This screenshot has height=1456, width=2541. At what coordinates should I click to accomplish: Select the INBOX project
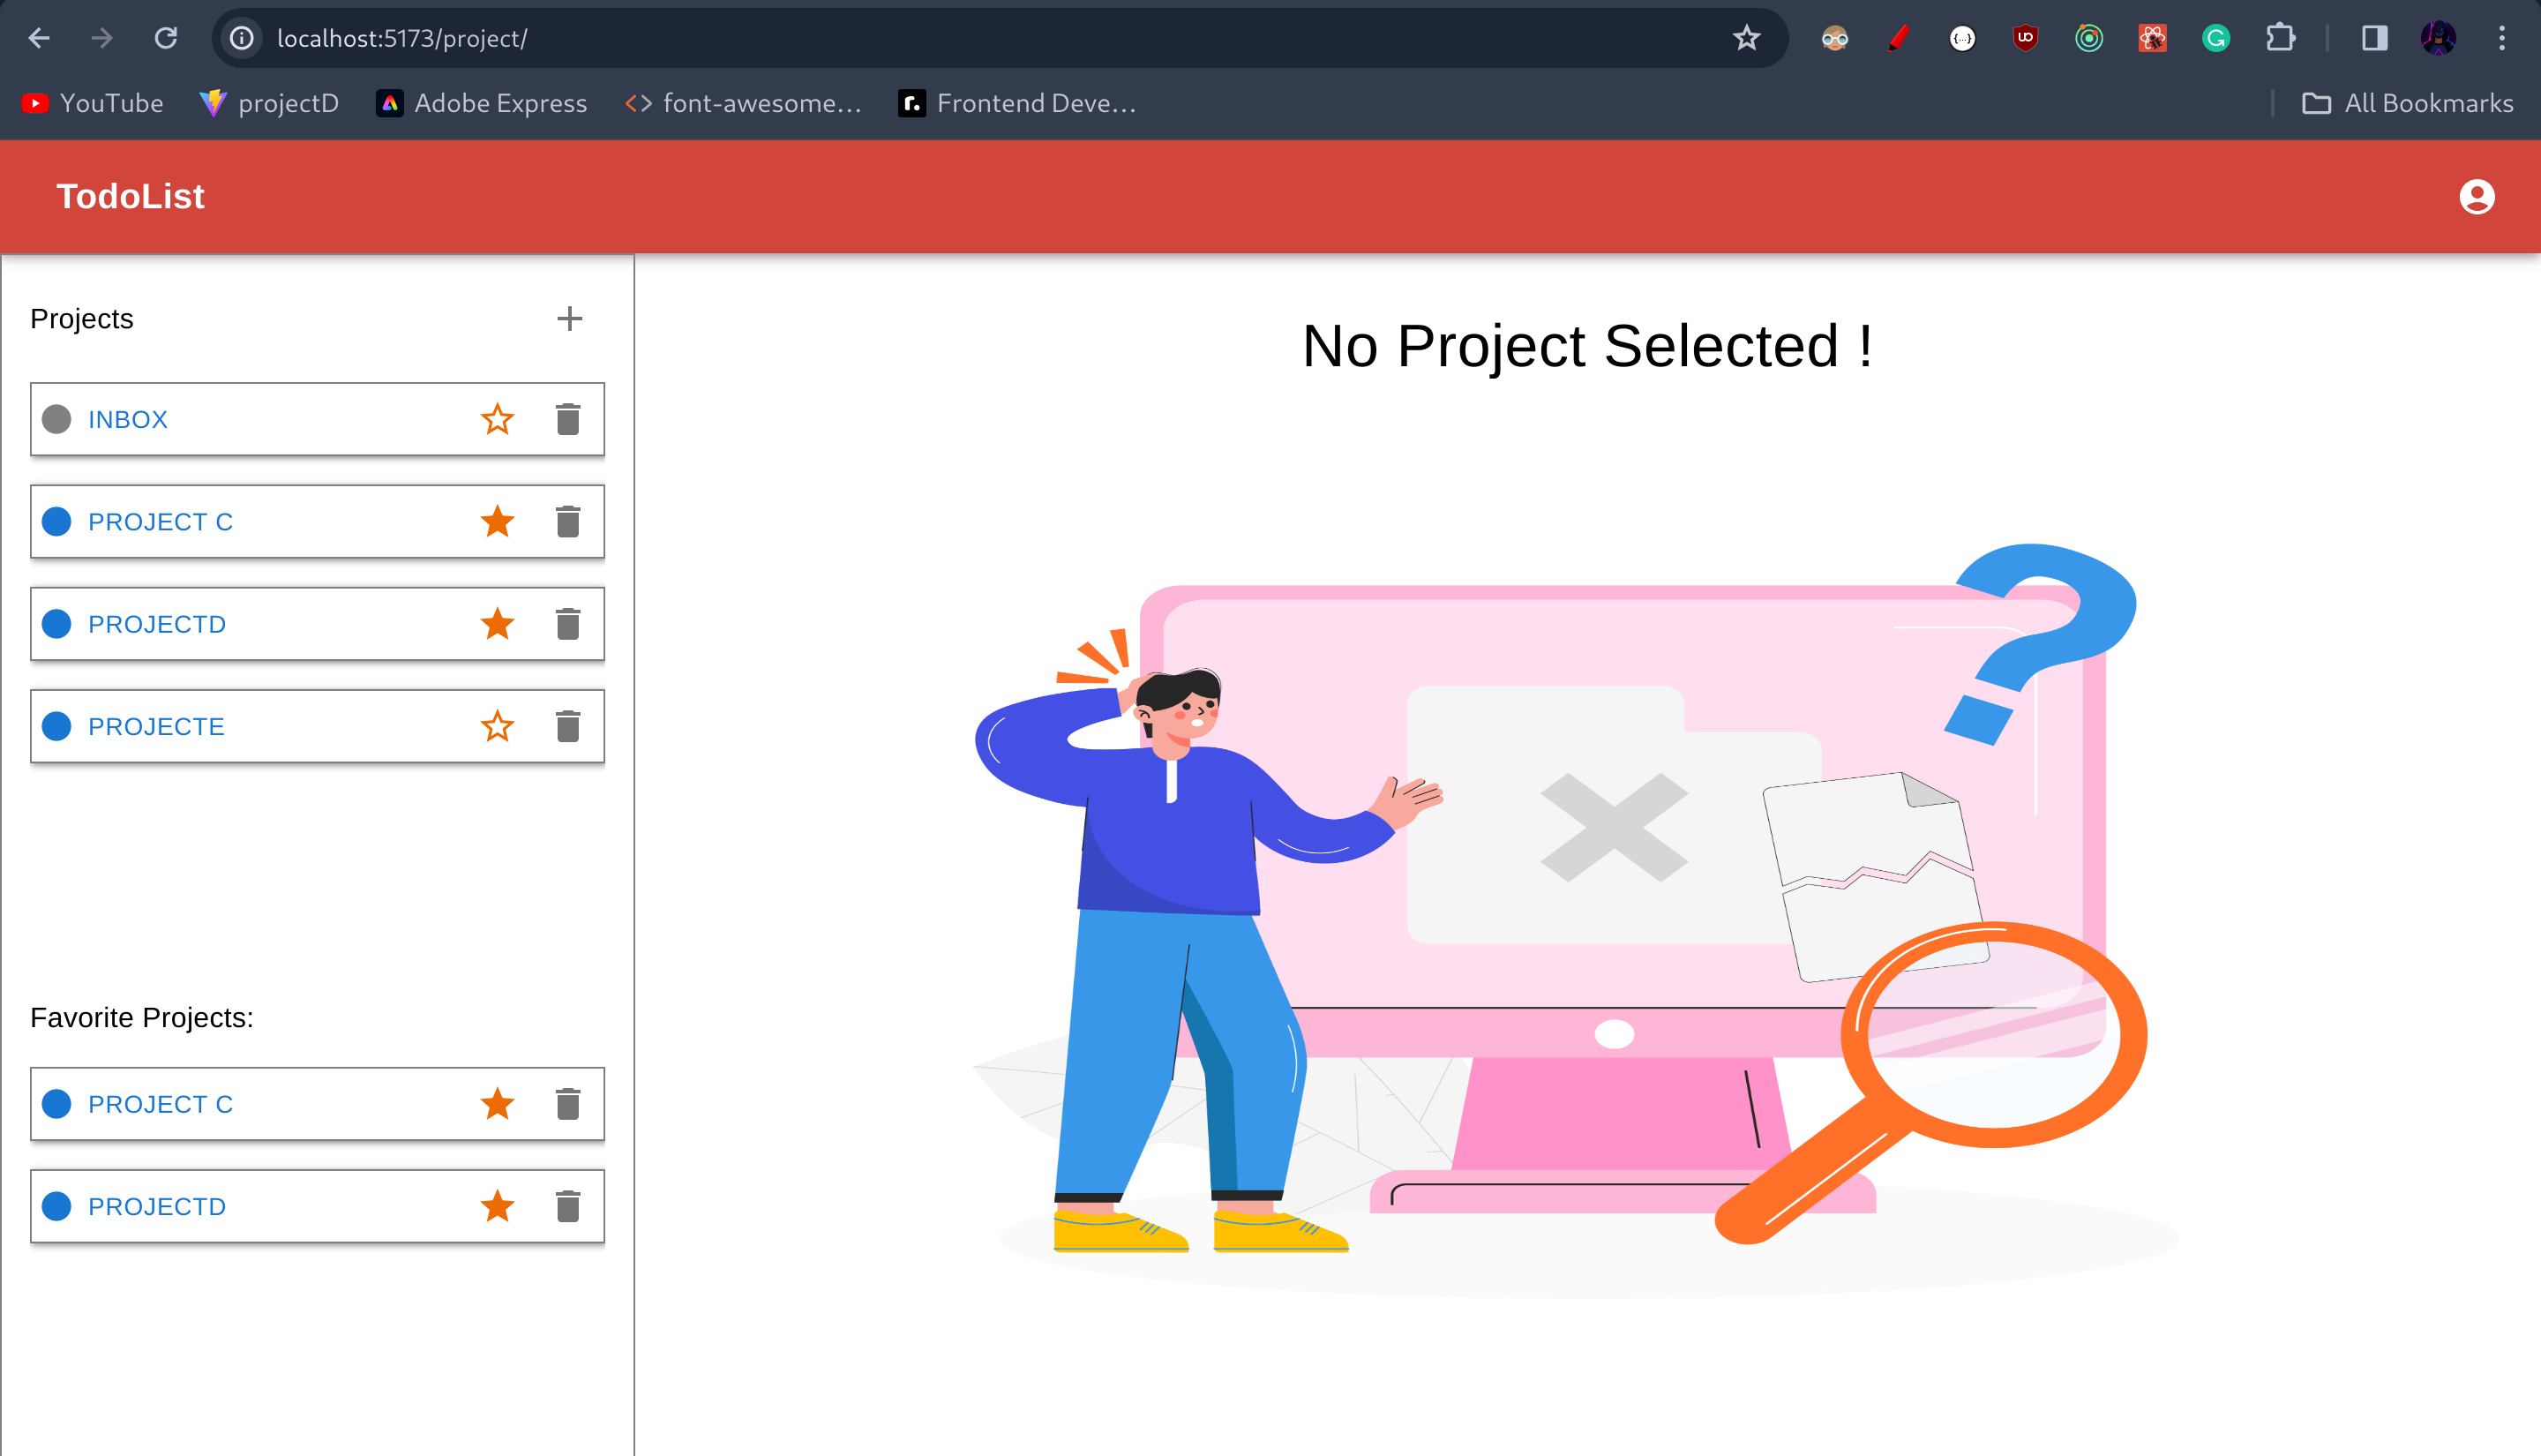(x=128, y=420)
